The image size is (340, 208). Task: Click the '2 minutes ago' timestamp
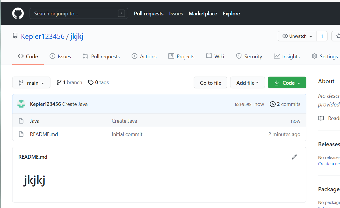click(x=284, y=134)
